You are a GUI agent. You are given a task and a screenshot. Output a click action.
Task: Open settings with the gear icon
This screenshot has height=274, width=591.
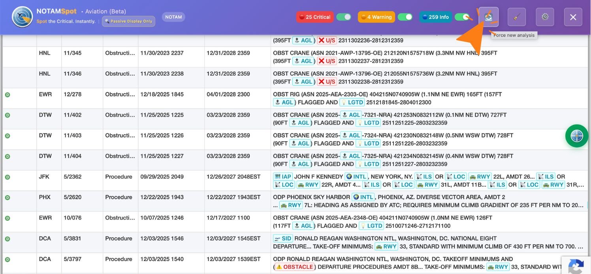pyautogui.click(x=545, y=17)
